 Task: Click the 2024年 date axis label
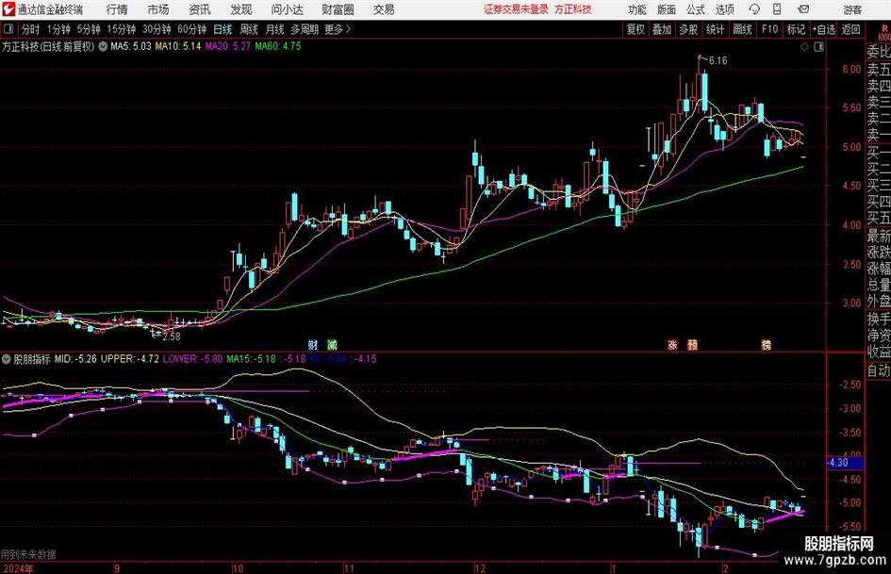tap(18, 568)
